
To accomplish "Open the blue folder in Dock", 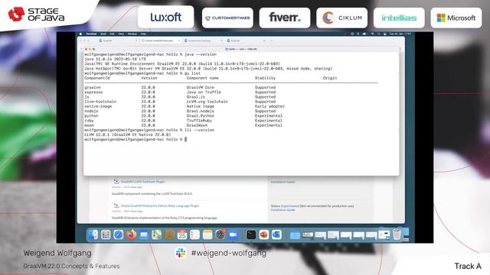I will [295, 235].
